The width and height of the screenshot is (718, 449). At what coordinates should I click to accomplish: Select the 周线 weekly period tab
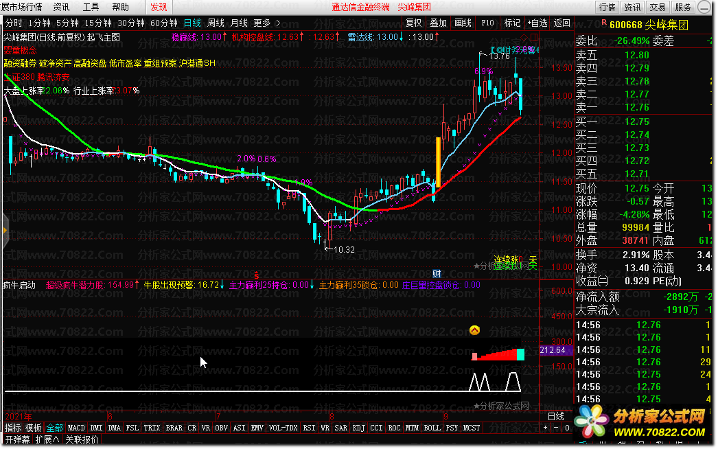[216, 23]
